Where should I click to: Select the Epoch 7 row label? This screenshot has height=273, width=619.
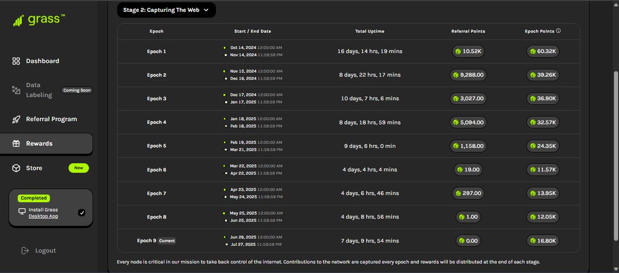157,193
